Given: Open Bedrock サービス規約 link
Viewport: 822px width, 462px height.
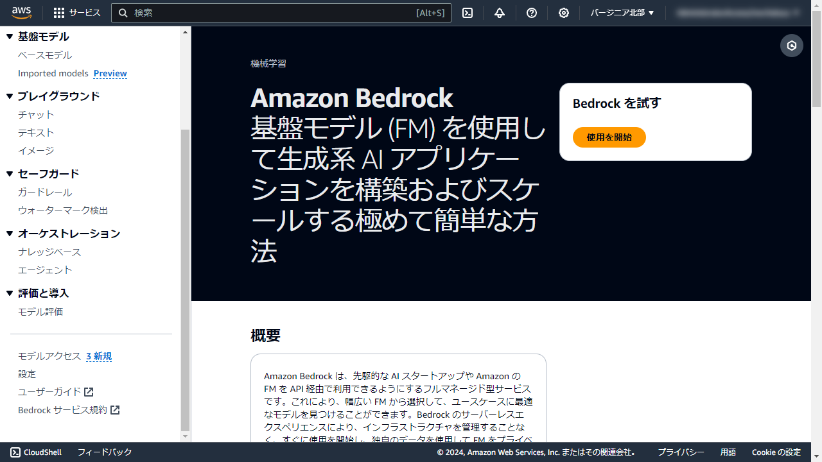Looking at the screenshot, I should 62,410.
